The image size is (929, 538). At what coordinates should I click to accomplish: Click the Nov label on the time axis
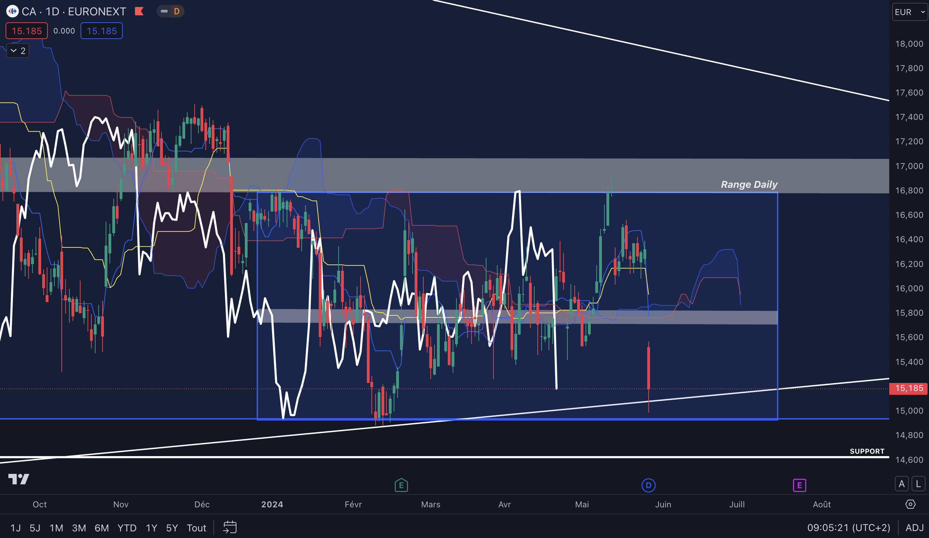[x=121, y=505]
